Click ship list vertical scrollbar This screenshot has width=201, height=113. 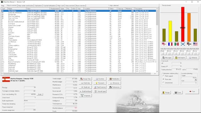157,17
